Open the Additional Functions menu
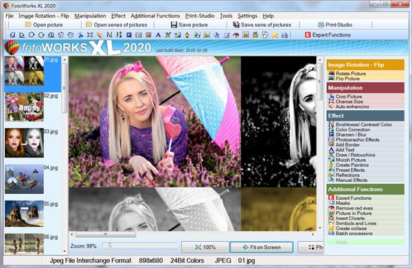Image resolution: width=412 pixels, height=268 pixels. coord(155,16)
